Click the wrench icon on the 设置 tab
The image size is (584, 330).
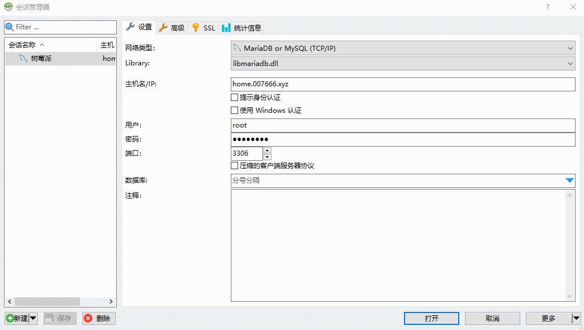coord(130,27)
